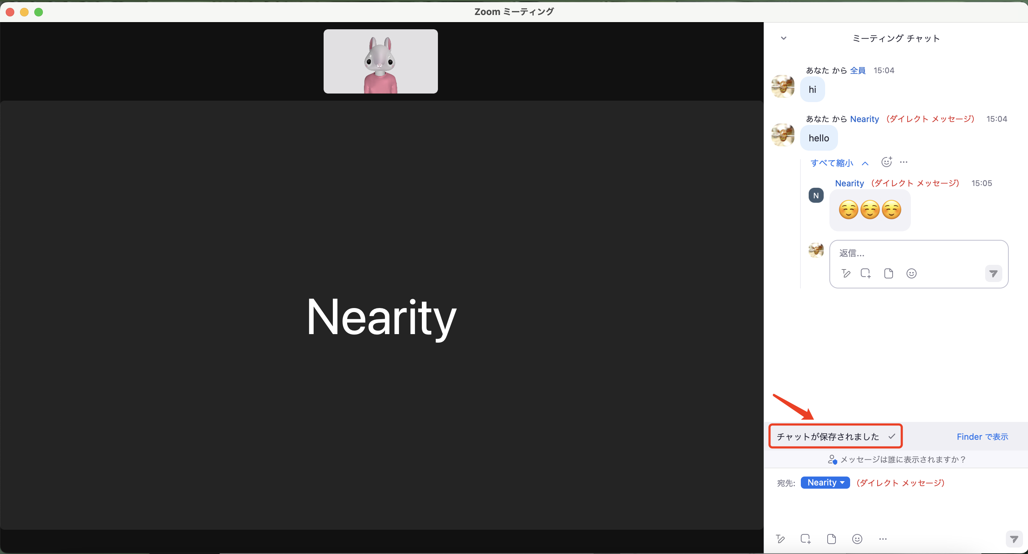Attach file in main chat toolbar

(x=831, y=539)
